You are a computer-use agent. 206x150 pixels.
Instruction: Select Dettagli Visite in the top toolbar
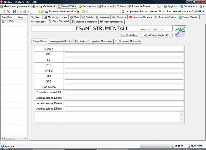tap(67, 6)
